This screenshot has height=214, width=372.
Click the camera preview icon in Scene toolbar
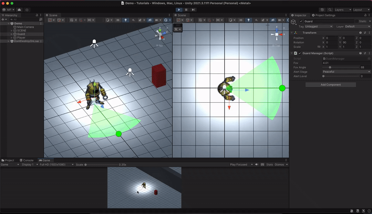click(x=157, y=20)
